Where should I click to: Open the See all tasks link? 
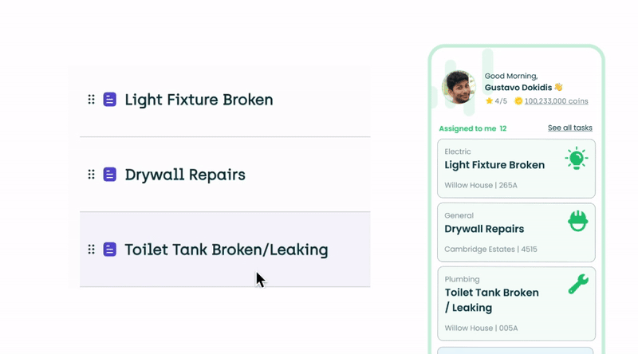point(569,128)
